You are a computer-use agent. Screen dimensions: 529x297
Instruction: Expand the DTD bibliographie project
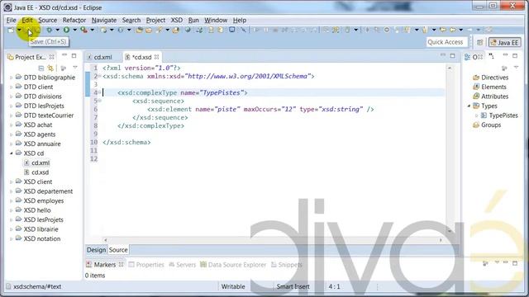(x=11, y=78)
